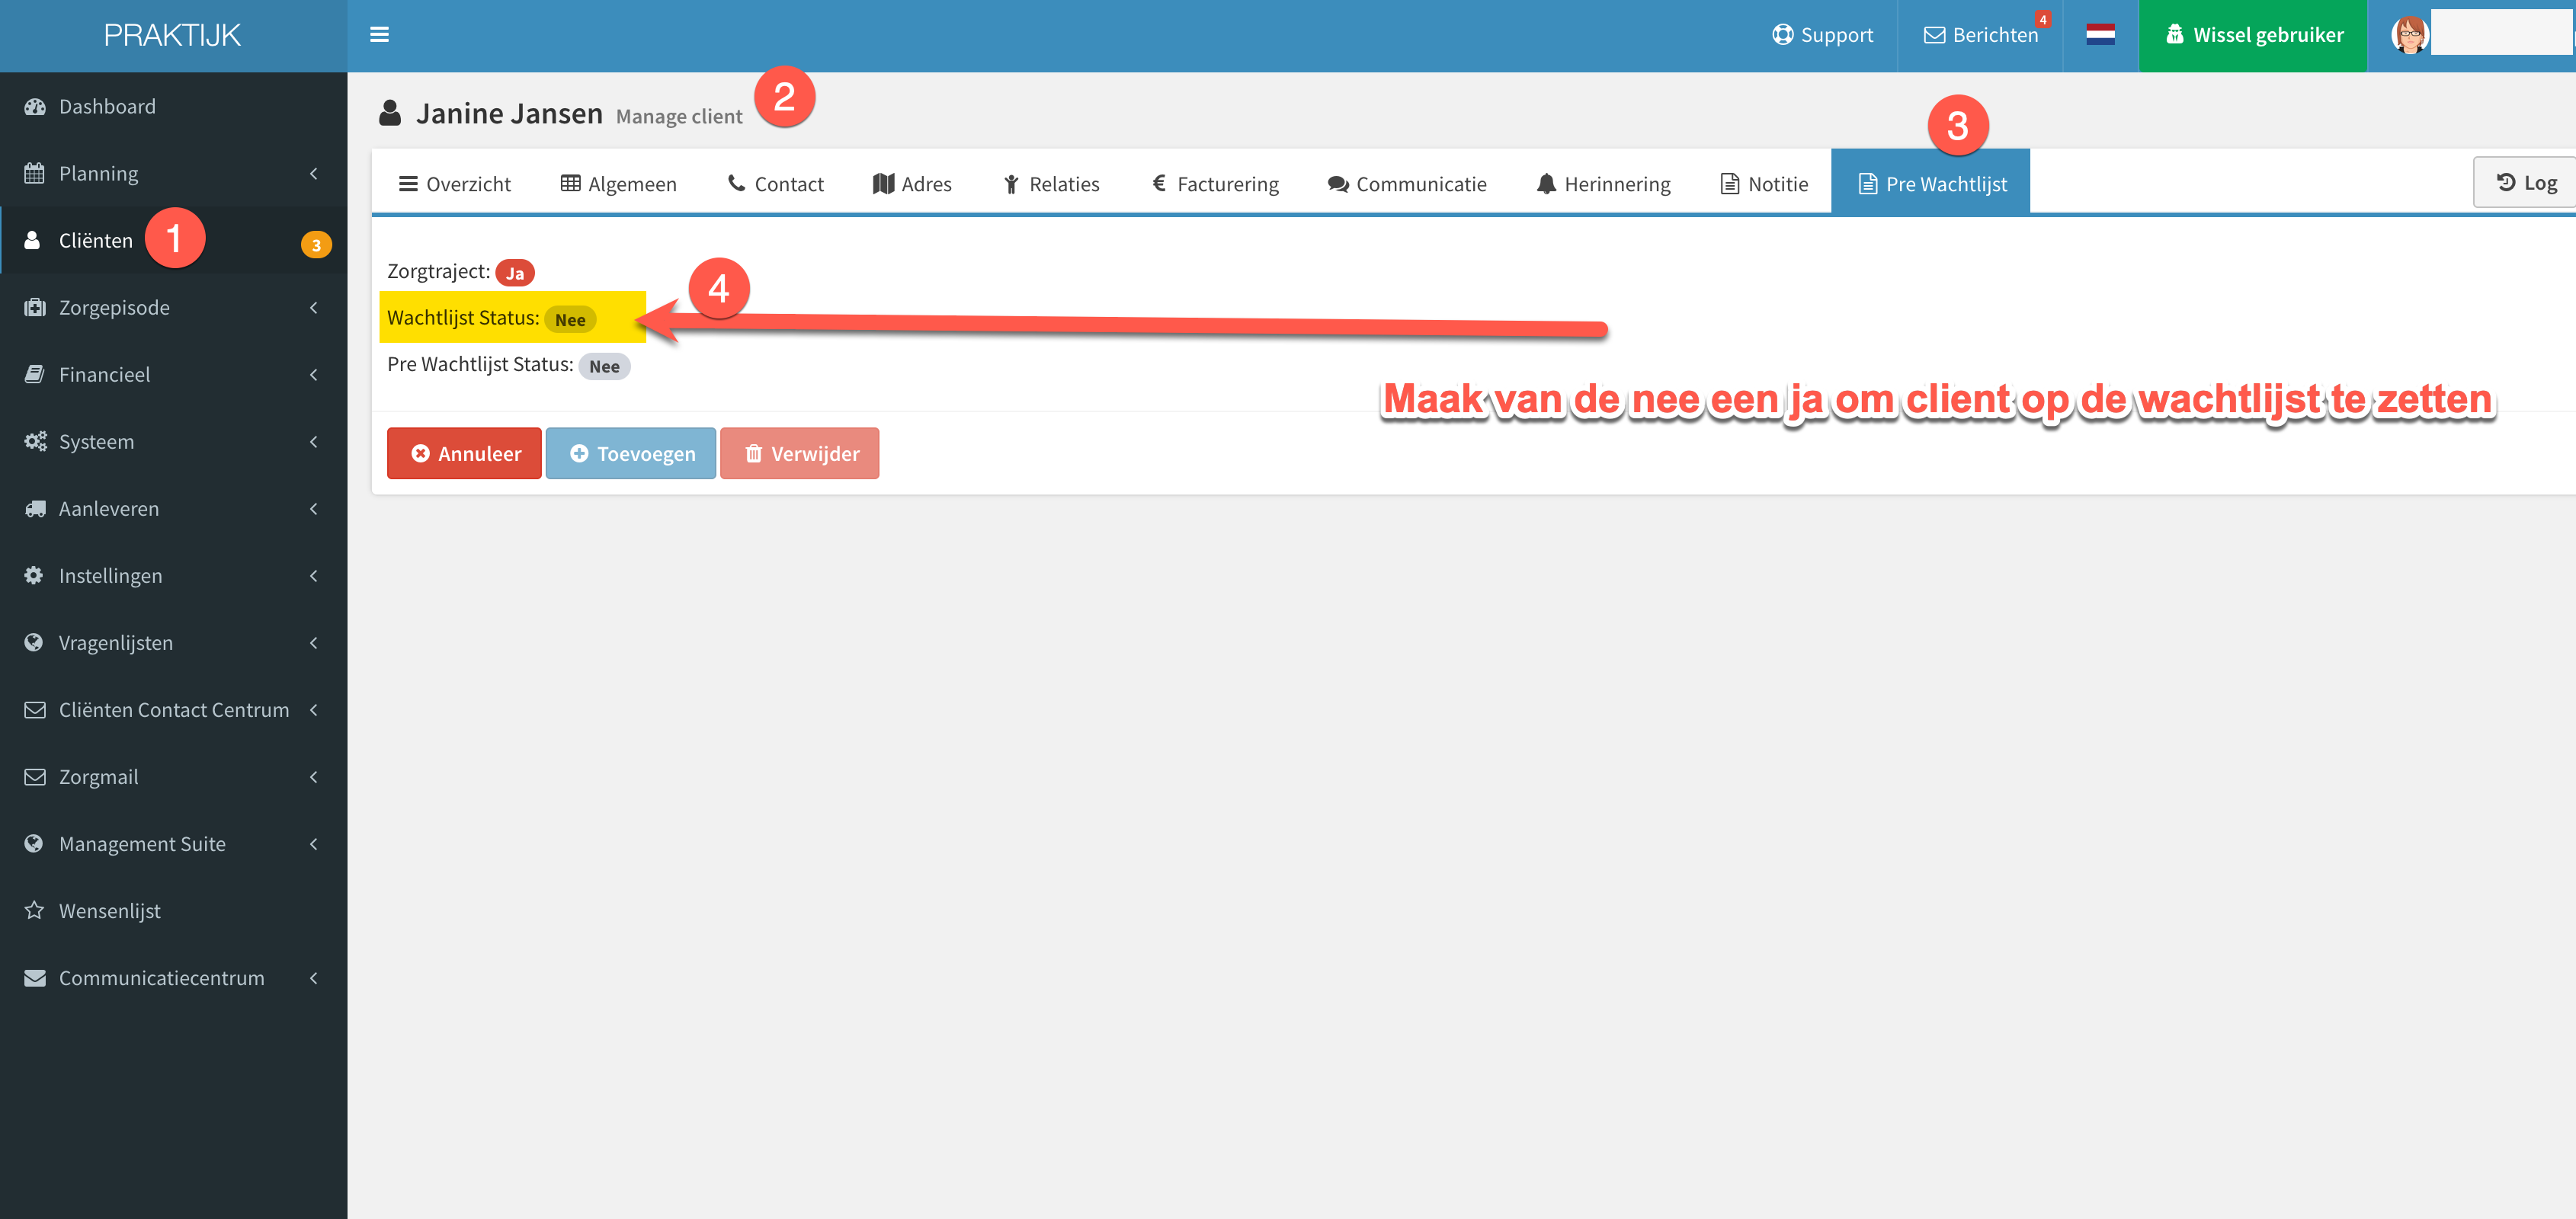Click the Support lifebuoy icon

(1782, 35)
